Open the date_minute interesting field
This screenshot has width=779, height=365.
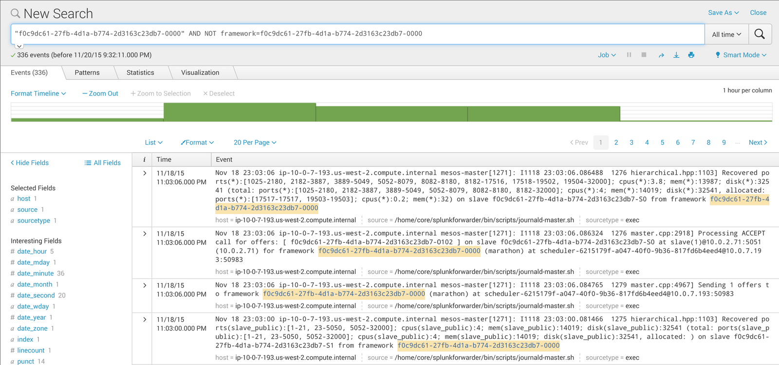tap(36, 274)
